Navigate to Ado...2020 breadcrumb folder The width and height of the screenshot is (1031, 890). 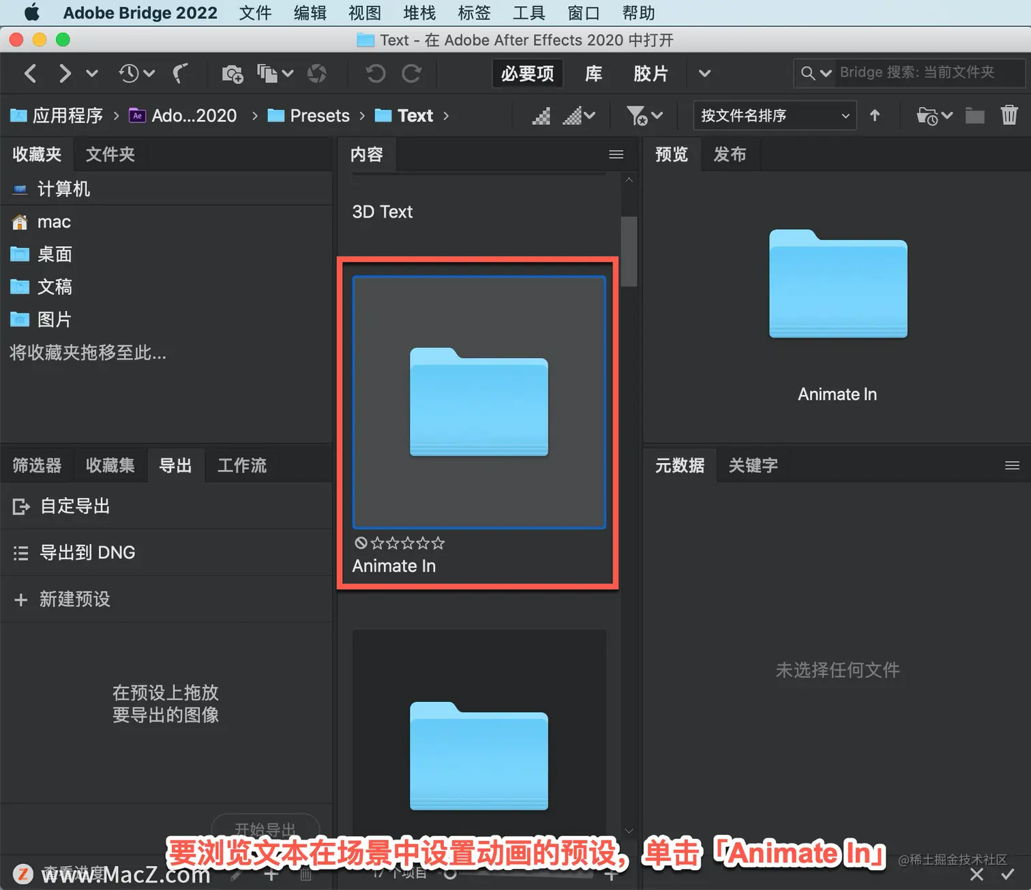coord(183,115)
